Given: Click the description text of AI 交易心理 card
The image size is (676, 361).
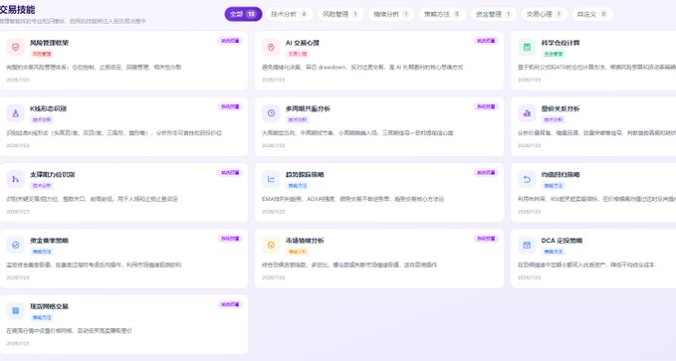Looking at the screenshot, I should 362,68.
